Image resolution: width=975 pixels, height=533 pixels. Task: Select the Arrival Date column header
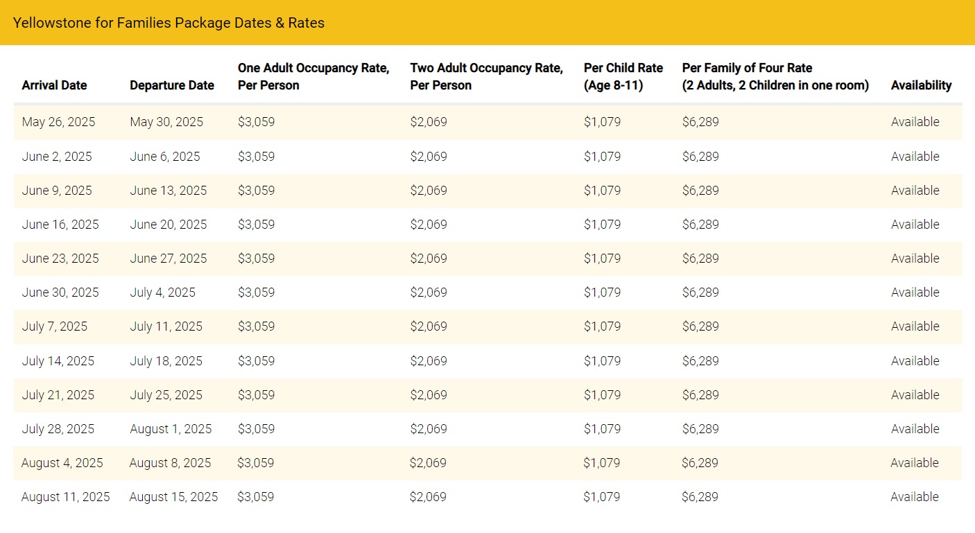55,85
